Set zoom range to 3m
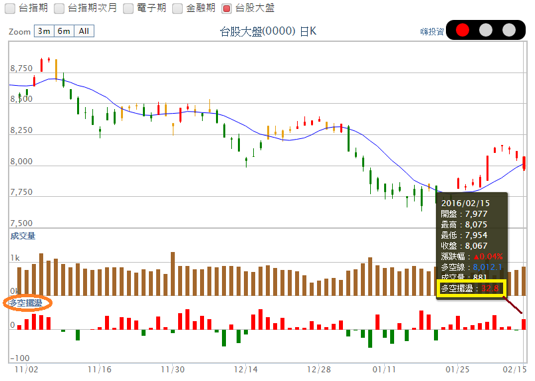 (x=44, y=31)
